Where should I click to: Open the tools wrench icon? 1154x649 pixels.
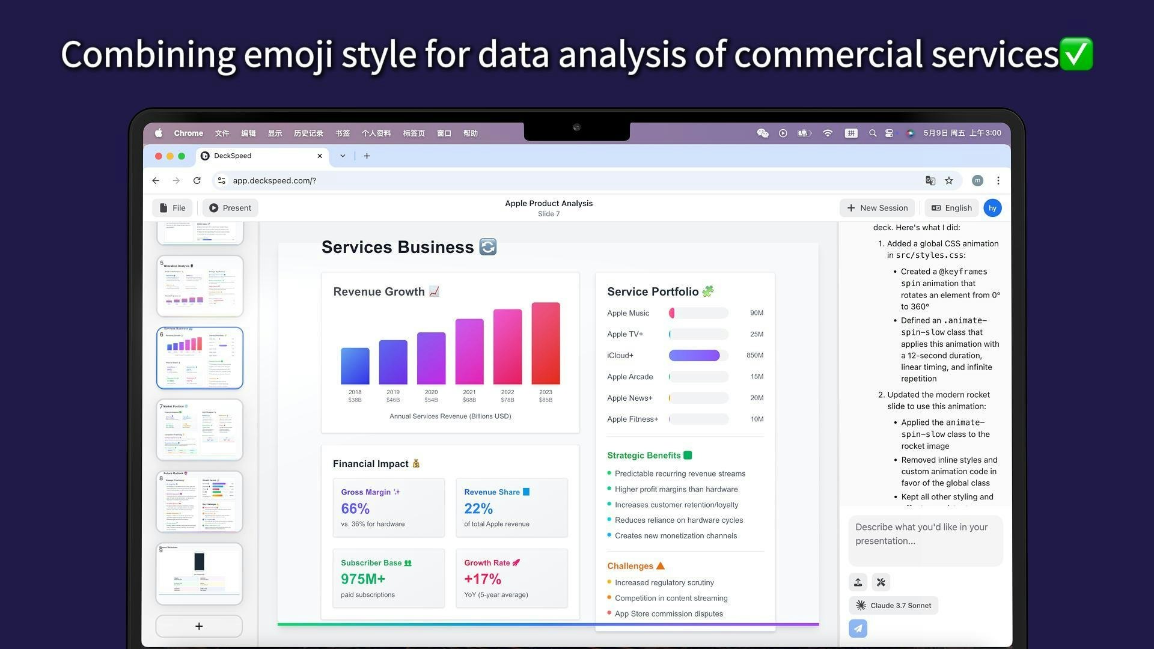click(x=881, y=582)
